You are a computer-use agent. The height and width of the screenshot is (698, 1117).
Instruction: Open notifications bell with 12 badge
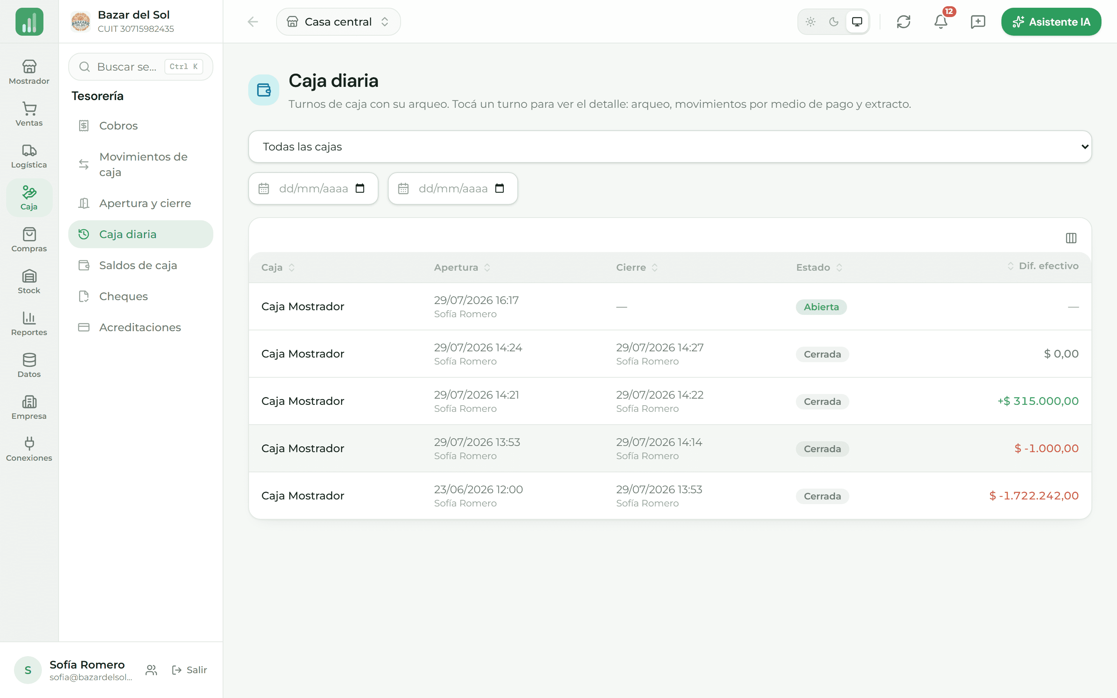tap(941, 22)
